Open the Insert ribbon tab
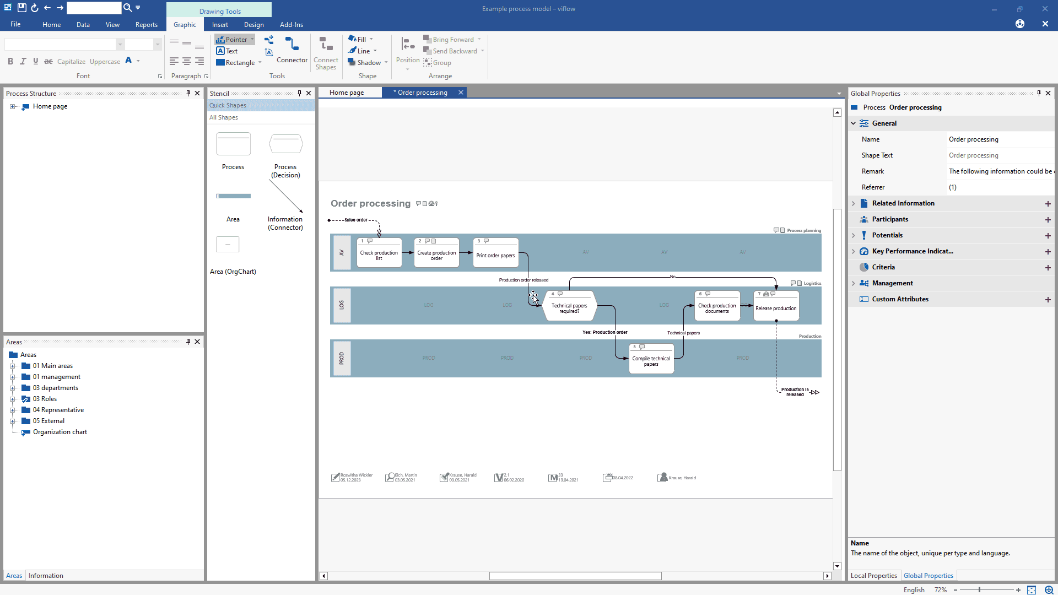1058x595 pixels. [x=220, y=25]
